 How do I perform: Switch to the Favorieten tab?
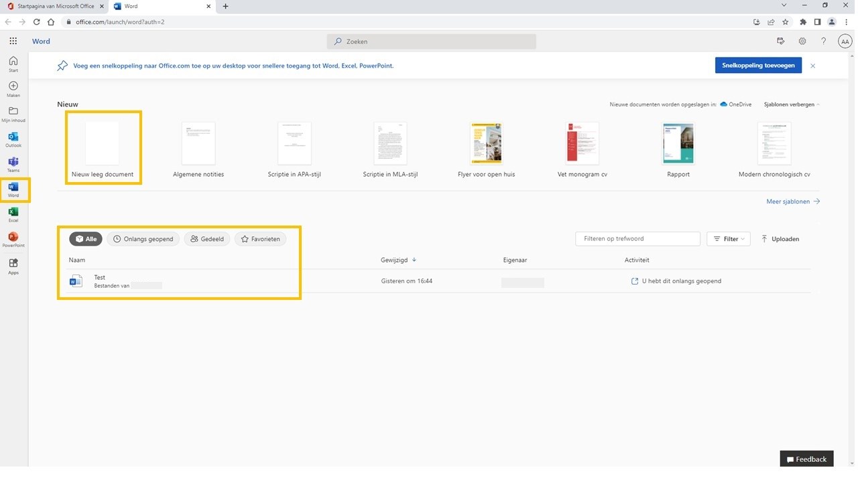pyautogui.click(x=261, y=239)
